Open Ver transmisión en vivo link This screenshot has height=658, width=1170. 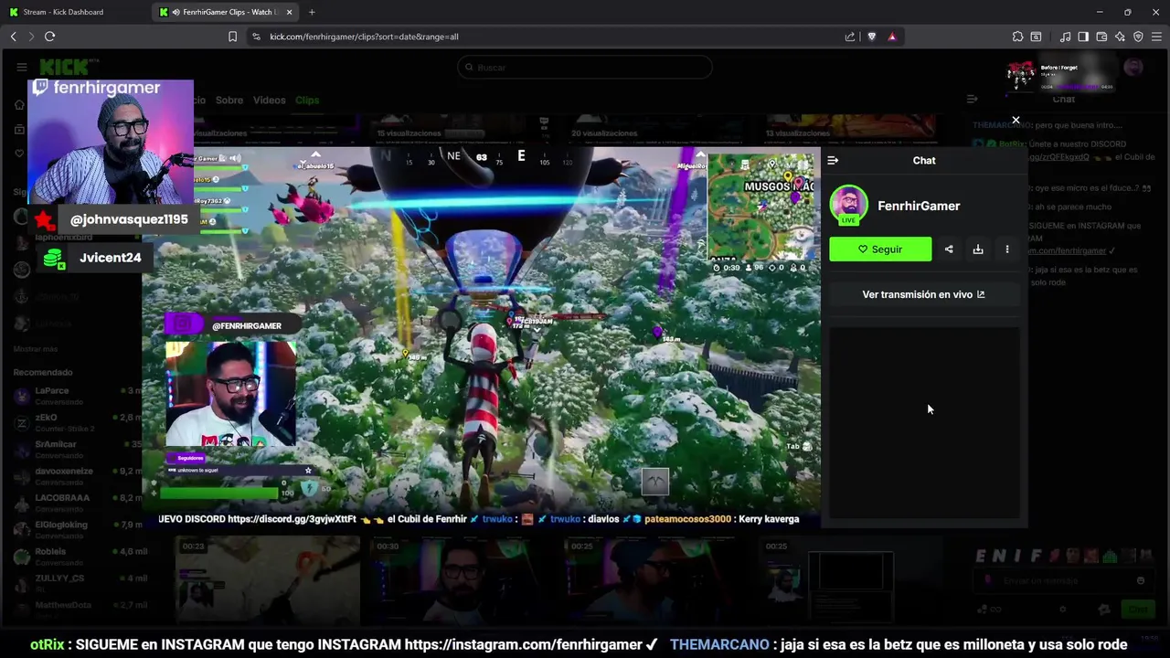(924, 294)
